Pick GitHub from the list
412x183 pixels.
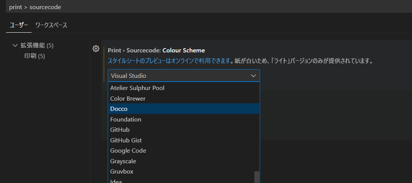(x=184, y=130)
